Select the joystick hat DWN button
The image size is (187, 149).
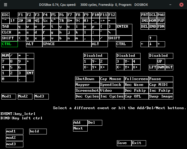tap(161, 68)
